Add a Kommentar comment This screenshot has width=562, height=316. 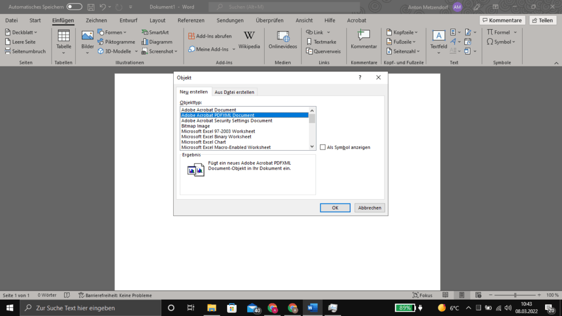pyautogui.click(x=364, y=40)
